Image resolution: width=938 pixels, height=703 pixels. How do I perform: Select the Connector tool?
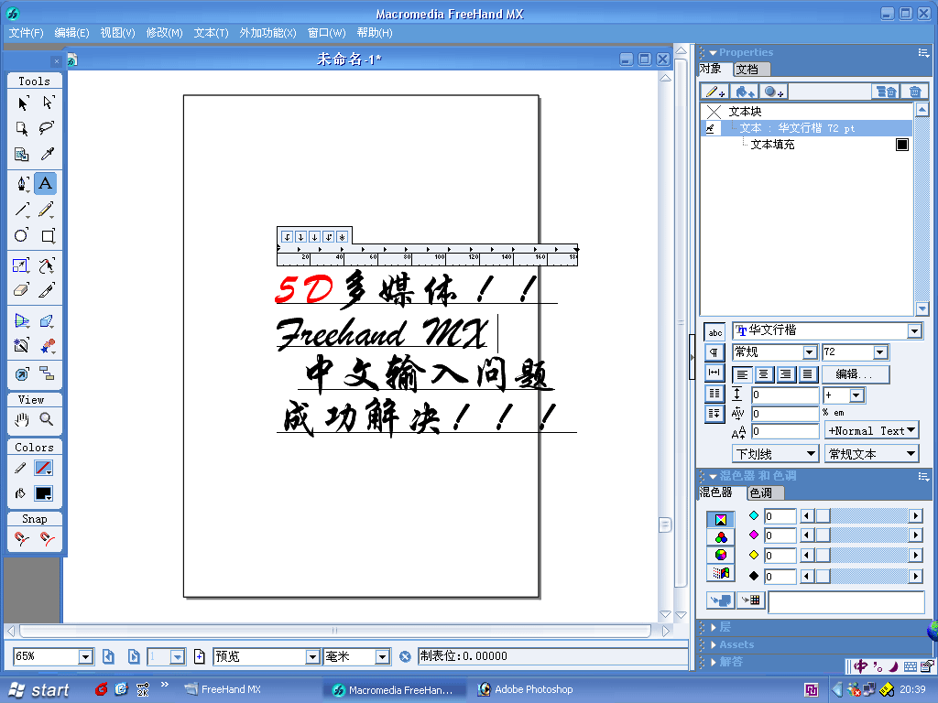tap(47, 374)
